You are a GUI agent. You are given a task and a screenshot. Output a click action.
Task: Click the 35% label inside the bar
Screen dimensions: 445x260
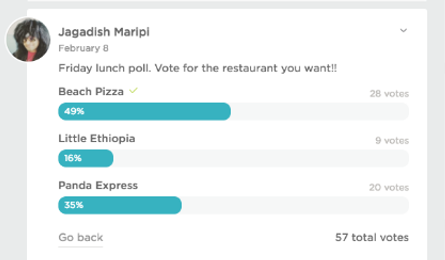[74, 205]
